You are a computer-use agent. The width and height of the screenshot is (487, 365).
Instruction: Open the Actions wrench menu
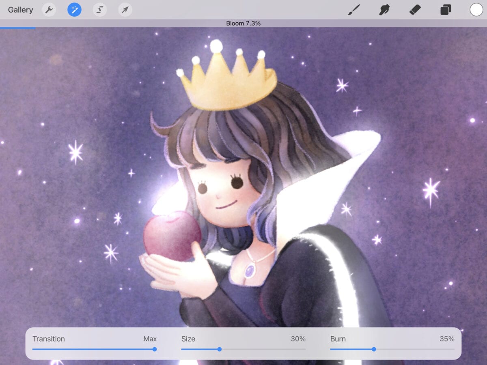(49, 9)
